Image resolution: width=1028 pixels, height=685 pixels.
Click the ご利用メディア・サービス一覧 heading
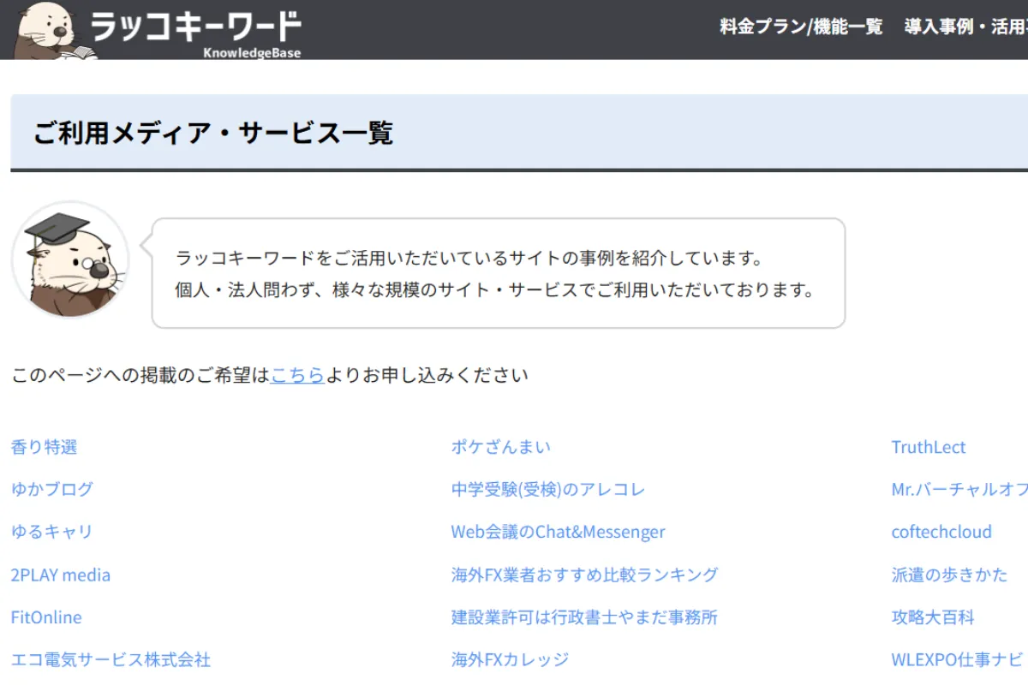point(213,134)
